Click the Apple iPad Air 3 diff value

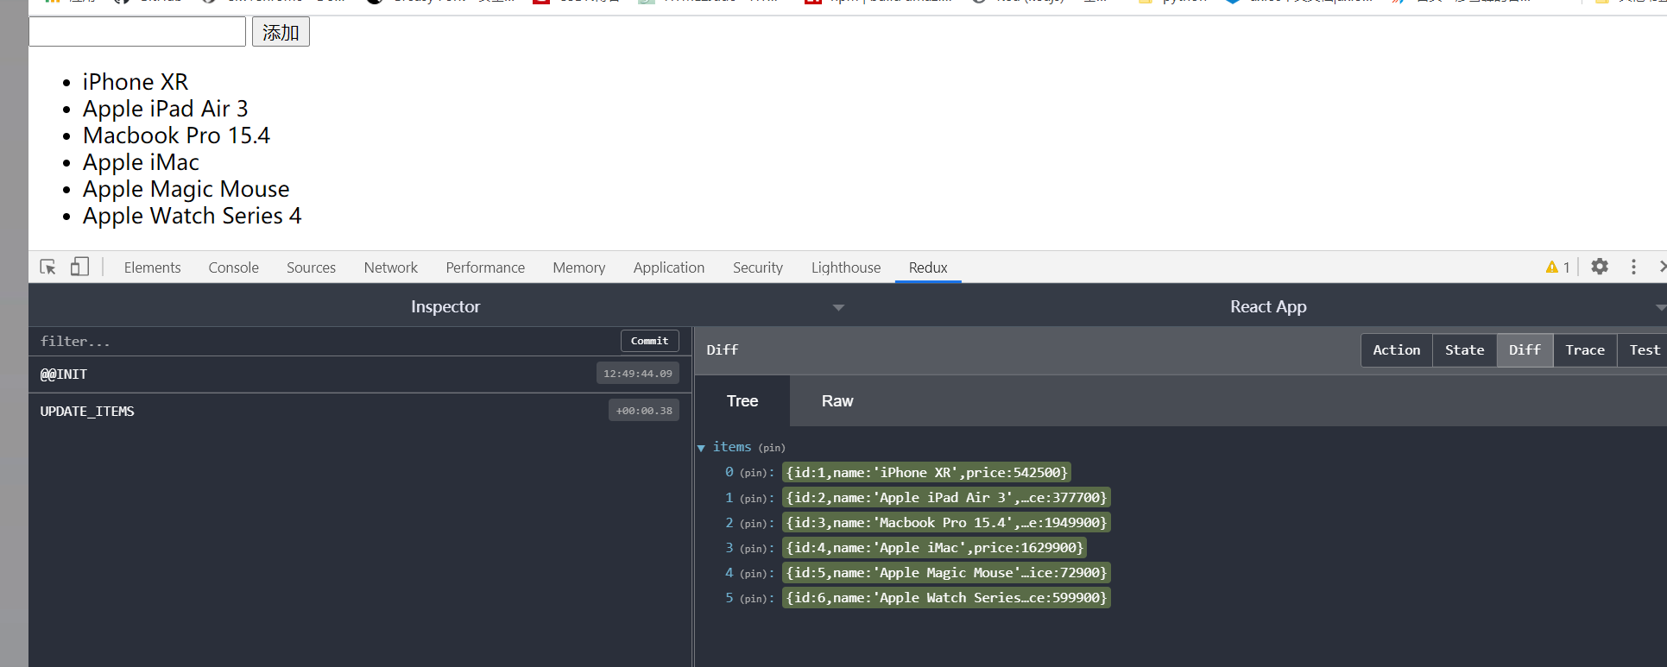946,498
